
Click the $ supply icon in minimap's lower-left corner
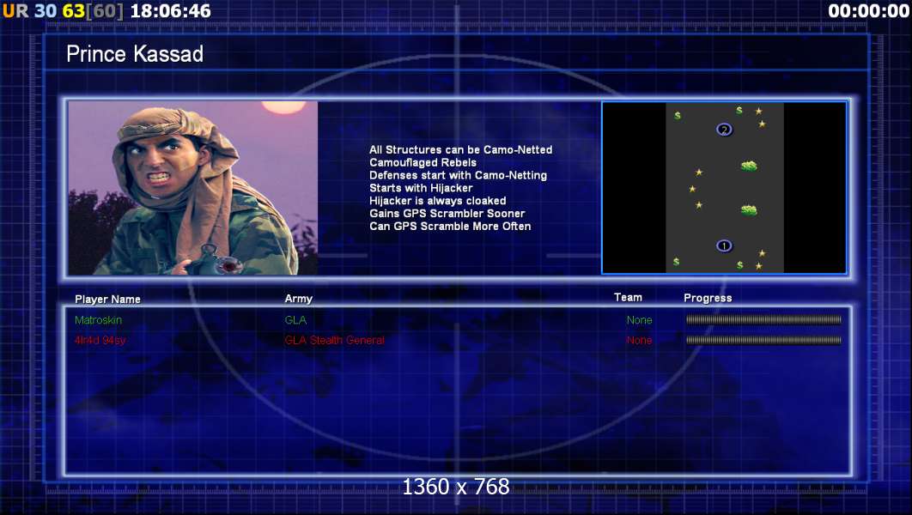click(x=676, y=262)
